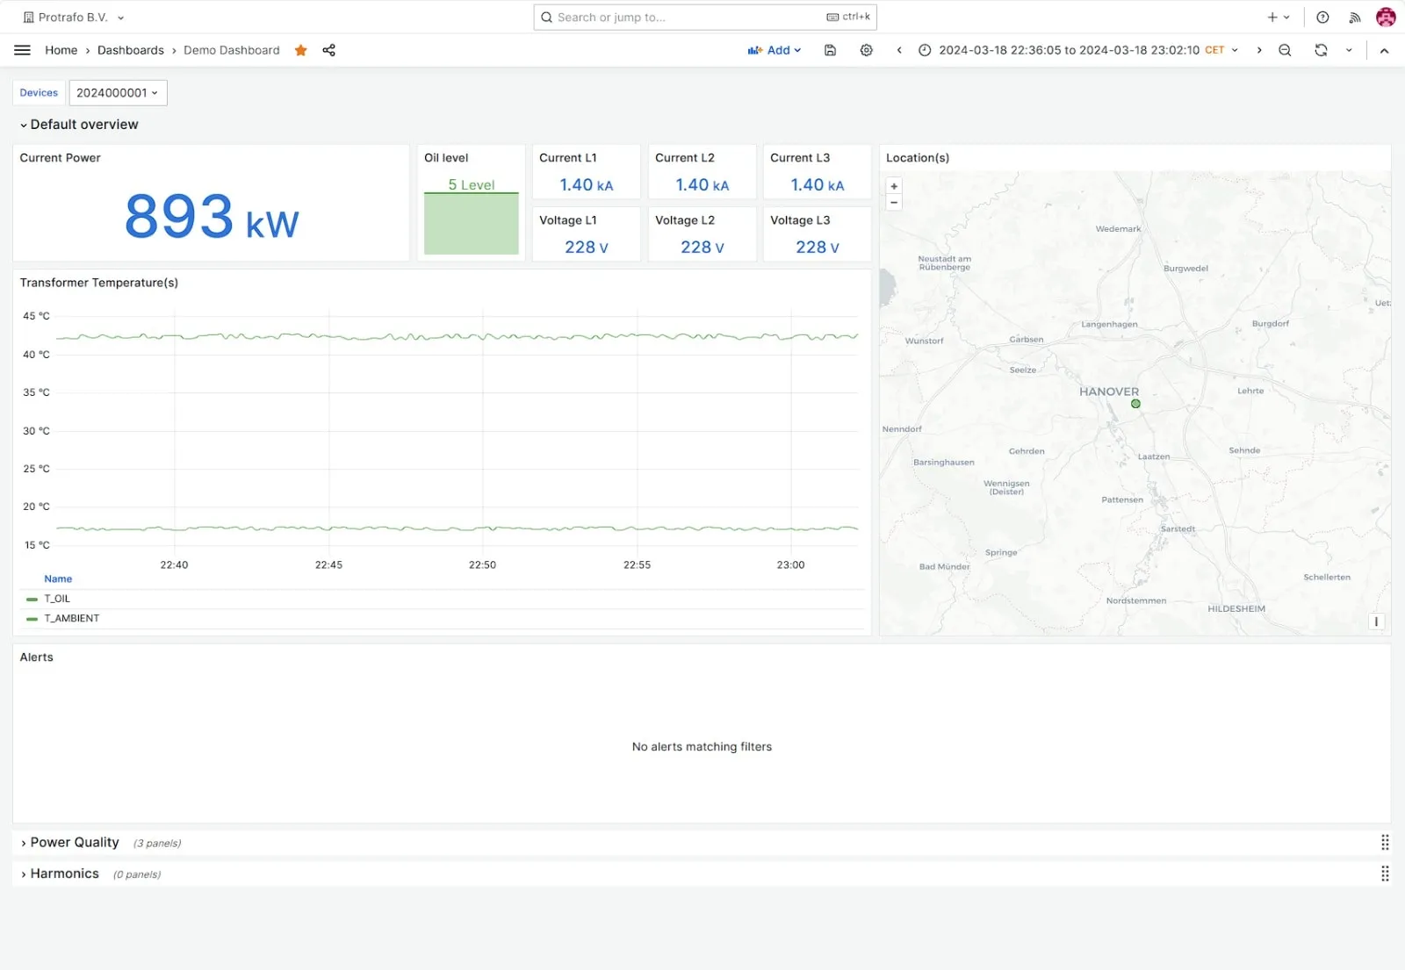Click Demo Dashboard breadcrumb

point(232,50)
